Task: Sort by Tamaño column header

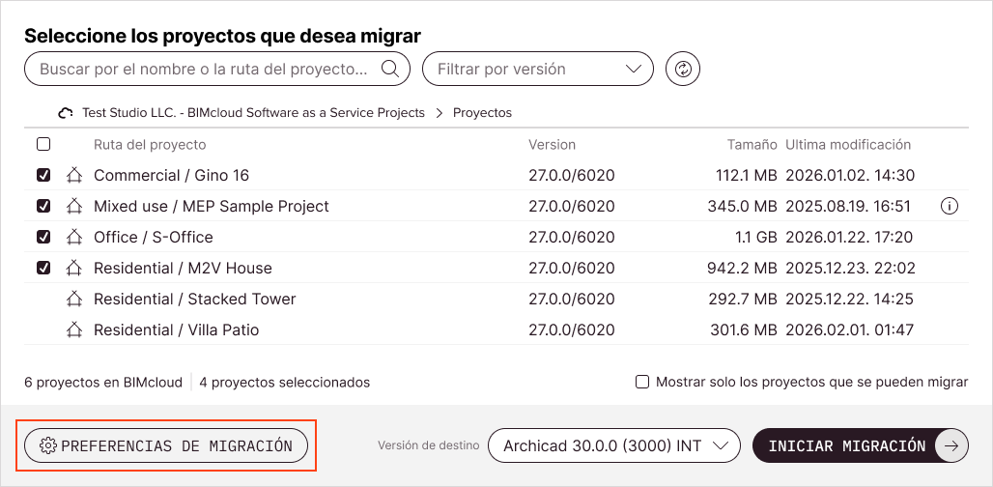Action: click(752, 144)
